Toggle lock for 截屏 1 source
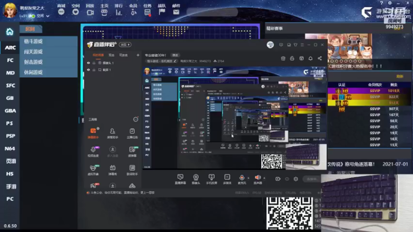Viewport: 413px width, 232px height. tap(94, 70)
